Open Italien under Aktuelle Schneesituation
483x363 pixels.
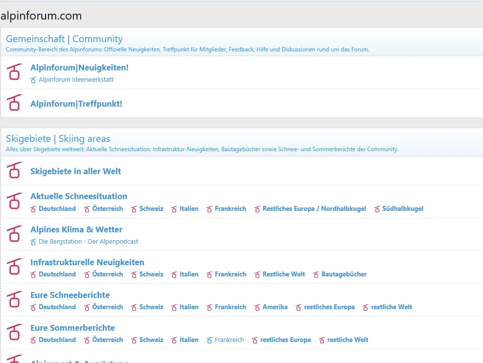coord(189,209)
